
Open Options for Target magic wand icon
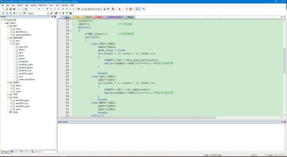pos(52,13)
